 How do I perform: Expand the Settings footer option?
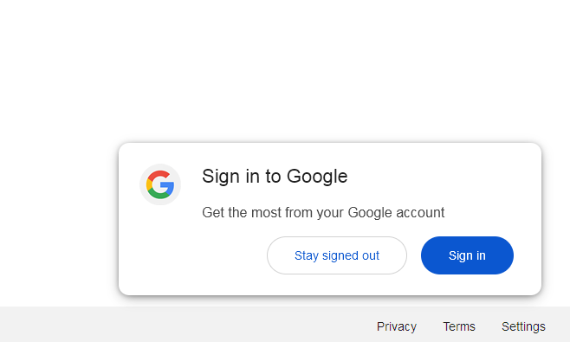[523, 326]
